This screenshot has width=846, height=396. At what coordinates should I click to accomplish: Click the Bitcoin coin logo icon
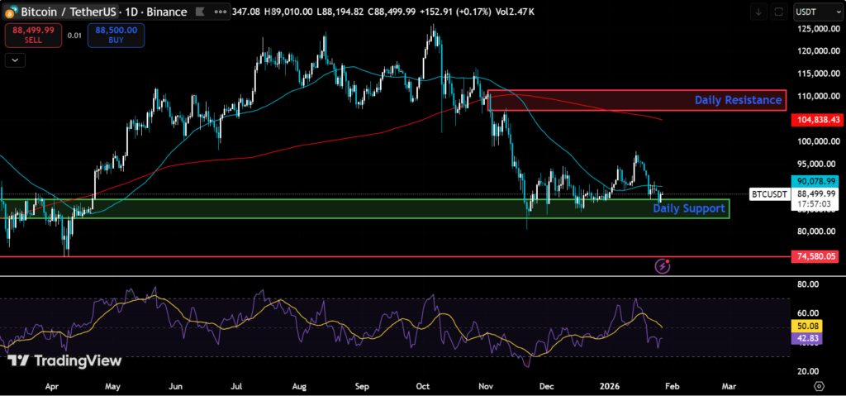tap(11, 12)
